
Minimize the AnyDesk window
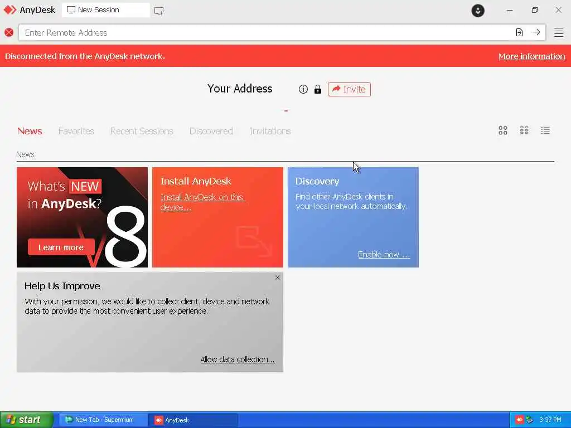click(x=510, y=10)
